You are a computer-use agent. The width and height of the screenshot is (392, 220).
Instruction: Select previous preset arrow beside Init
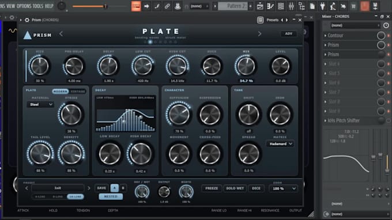click(x=27, y=188)
